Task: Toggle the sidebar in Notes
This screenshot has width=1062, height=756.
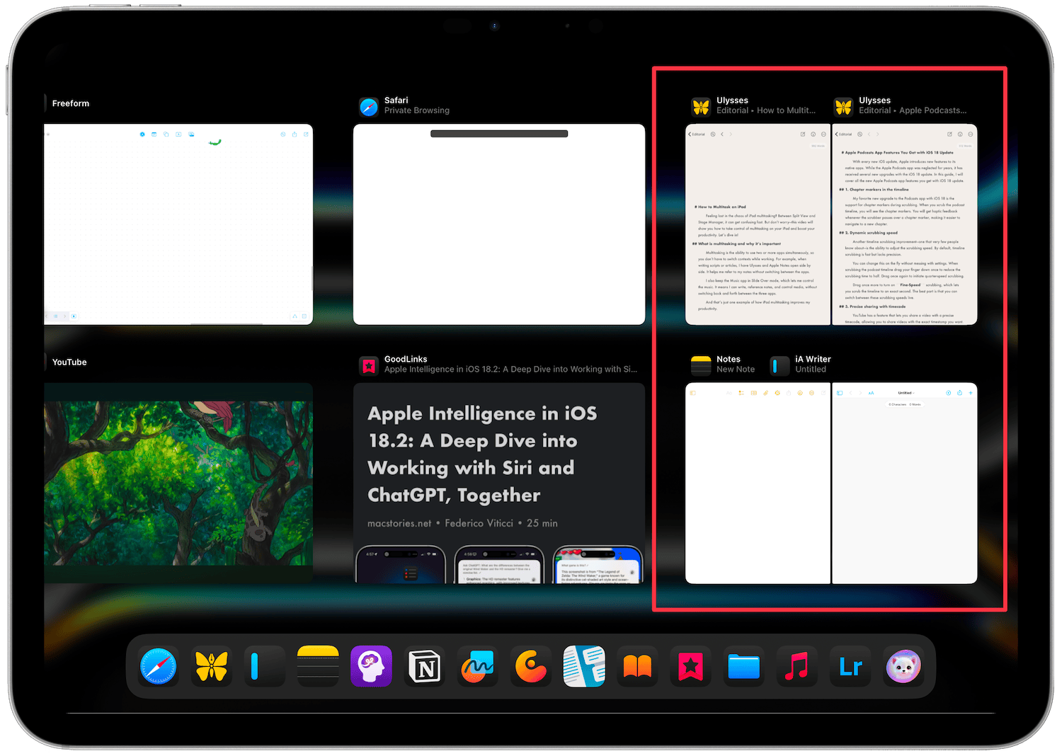Action: pos(693,392)
